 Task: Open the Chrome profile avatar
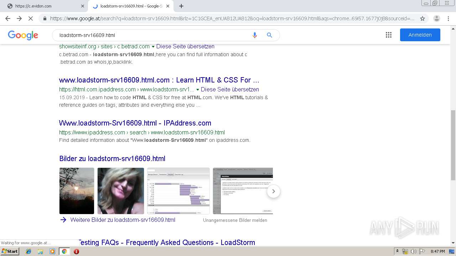(x=436, y=18)
